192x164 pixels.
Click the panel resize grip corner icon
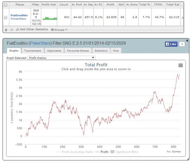tap(188, 159)
